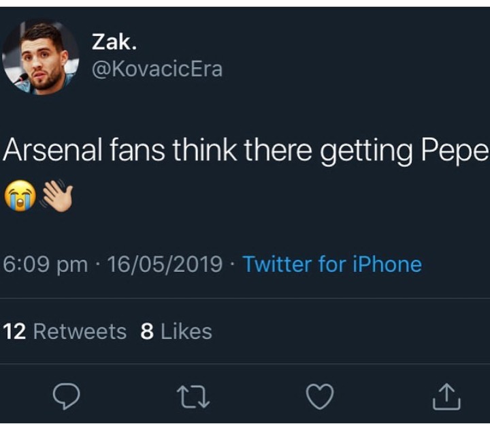The image size is (490, 424).
Task: Click the Likes label text
Action: pyautogui.click(x=186, y=331)
